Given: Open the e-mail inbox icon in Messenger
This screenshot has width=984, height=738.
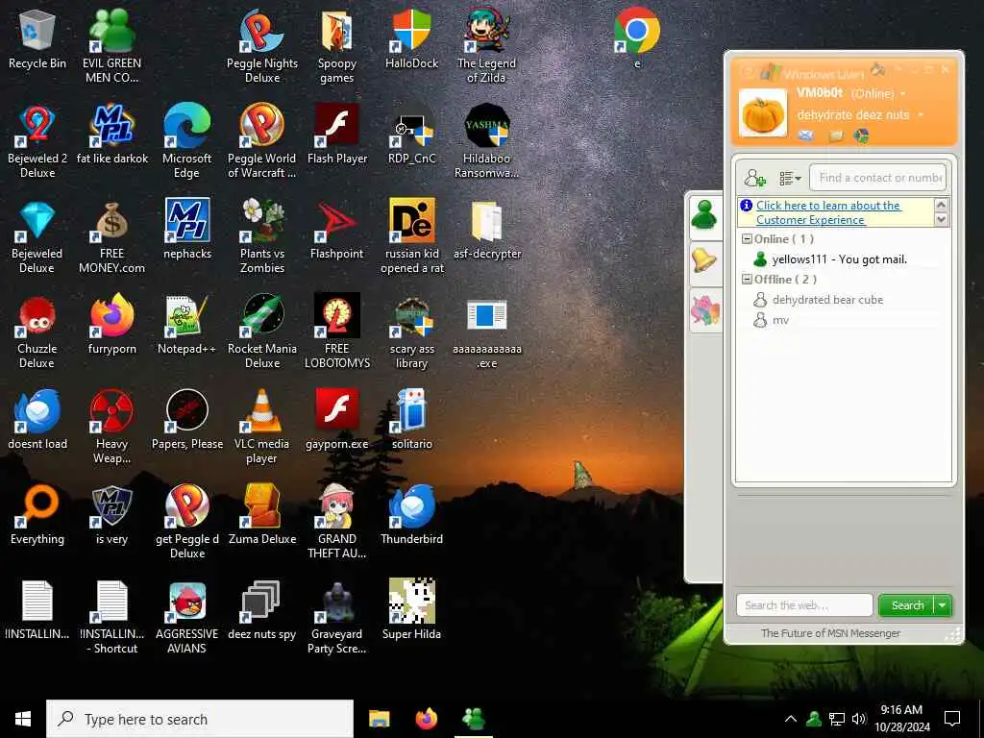Looking at the screenshot, I should 806,135.
